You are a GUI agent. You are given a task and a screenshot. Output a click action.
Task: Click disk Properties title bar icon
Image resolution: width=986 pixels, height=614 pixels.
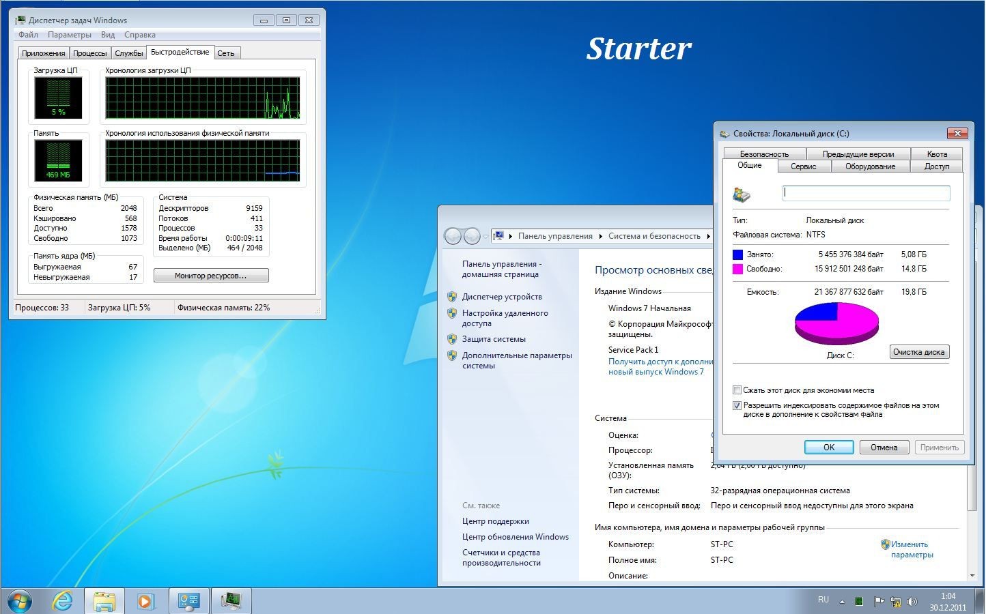[x=724, y=134]
